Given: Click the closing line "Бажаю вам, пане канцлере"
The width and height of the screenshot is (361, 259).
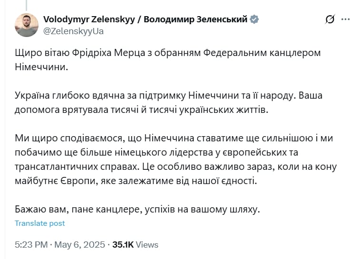Looking at the screenshot, I should point(137,209).
